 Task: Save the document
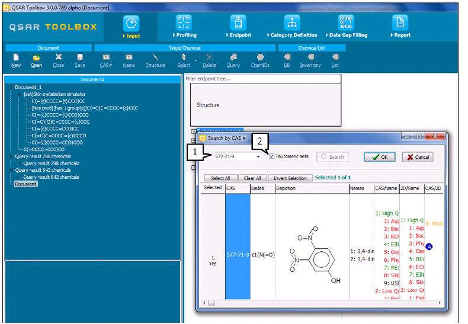pos(80,60)
